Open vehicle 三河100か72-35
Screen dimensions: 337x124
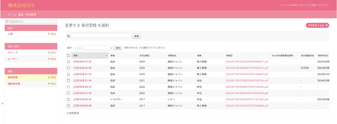click(x=82, y=62)
